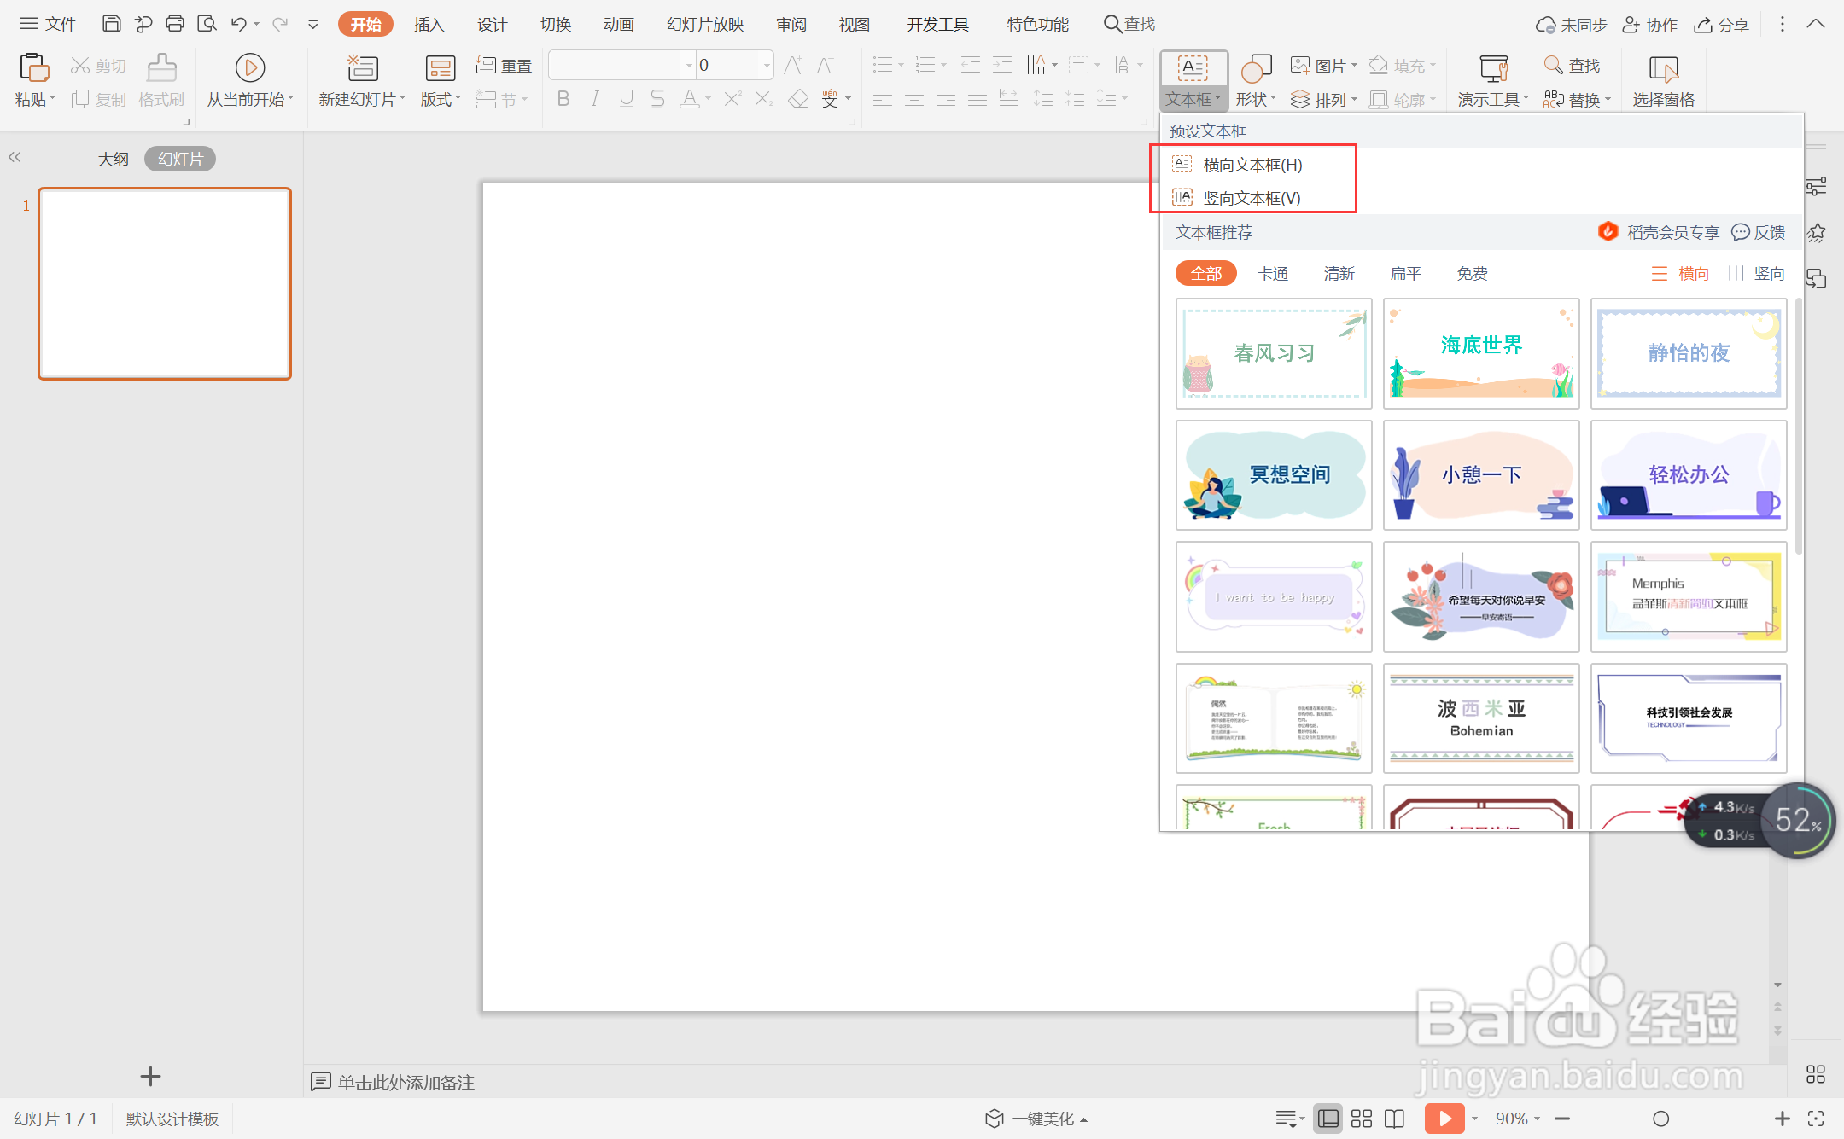
Task: Click the Paste clipboard icon
Action: [x=33, y=67]
